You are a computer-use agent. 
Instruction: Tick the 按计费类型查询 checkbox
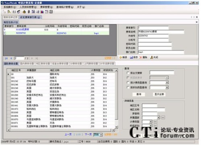128,82
